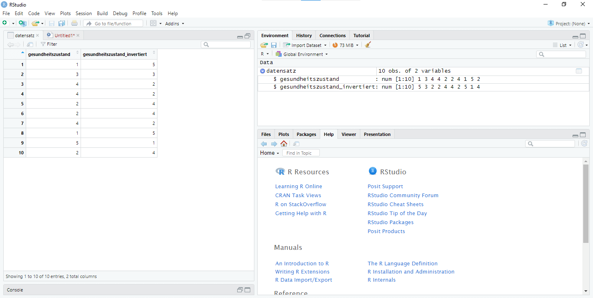The image size is (593, 298).
Task: Open the Learning R Online link
Action: [299, 186]
